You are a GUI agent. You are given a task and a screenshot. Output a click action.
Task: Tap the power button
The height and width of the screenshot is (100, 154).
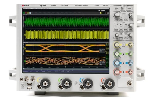pyautogui.click(x=23, y=86)
